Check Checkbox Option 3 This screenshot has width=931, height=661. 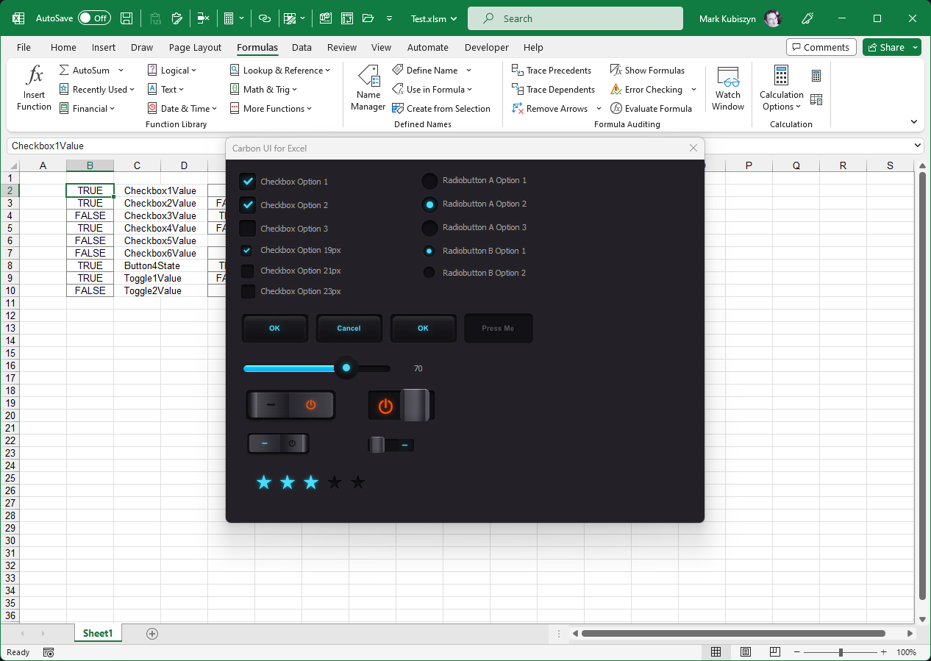click(248, 229)
